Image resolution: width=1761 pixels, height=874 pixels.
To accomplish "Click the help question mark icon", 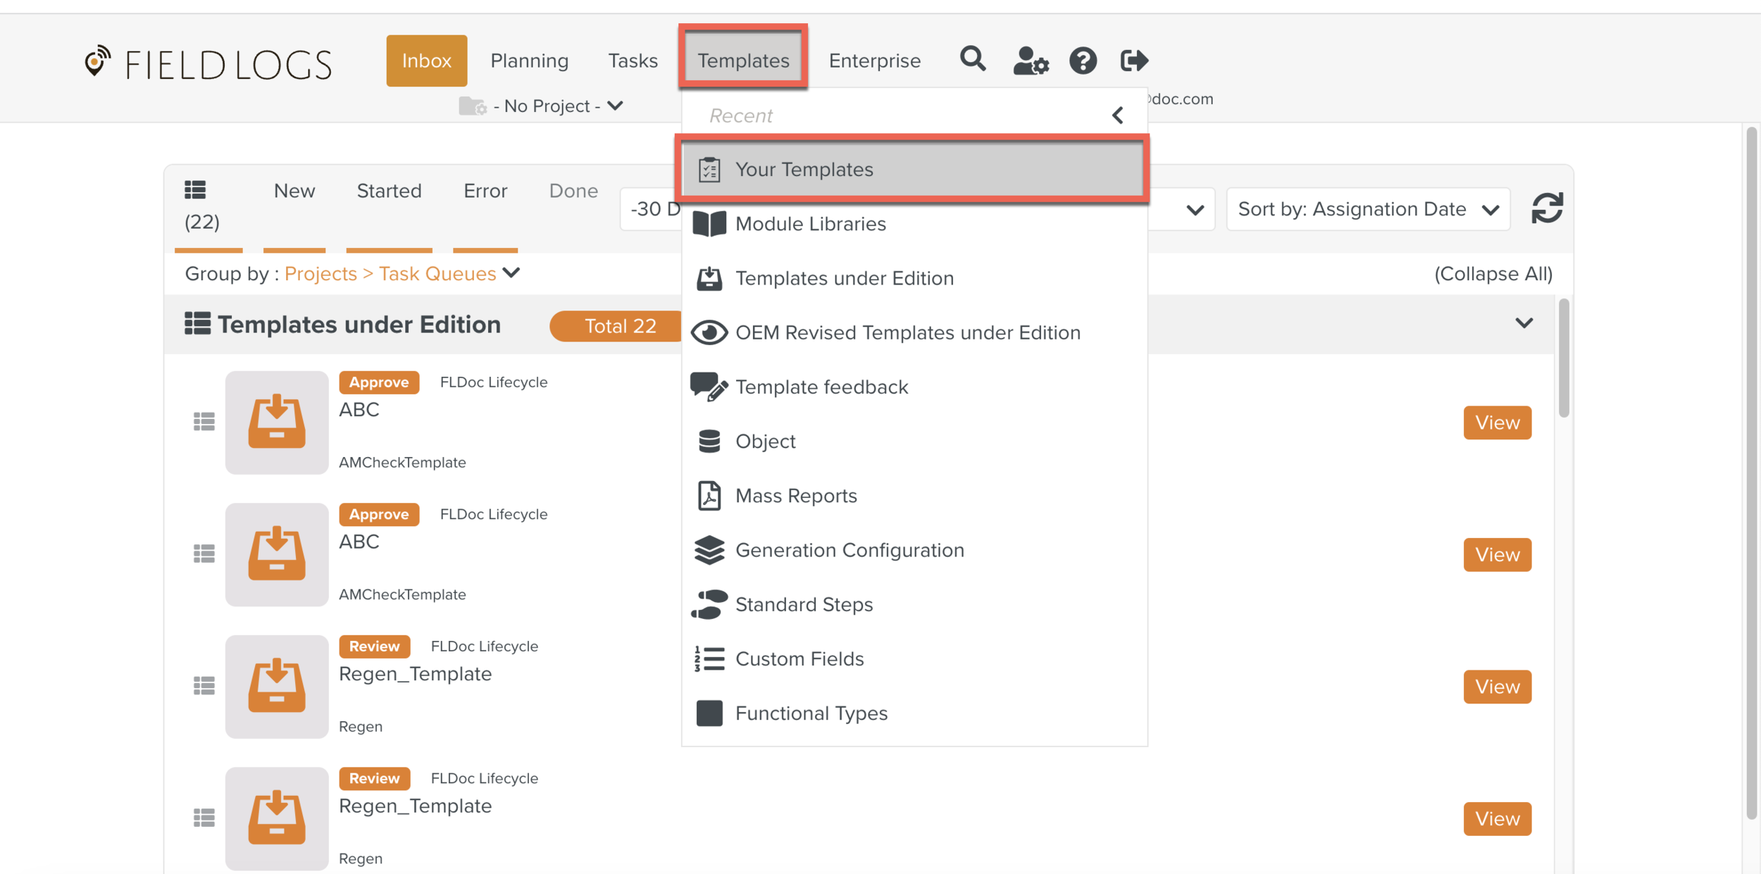I will click(1083, 61).
